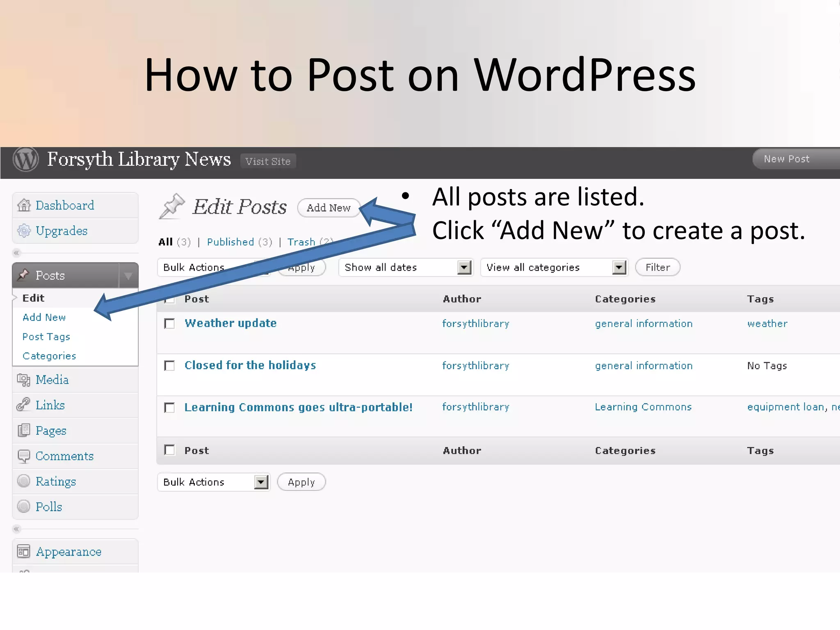Screen dimensions: 840x630
Task: Open the Weather update post link
Action: point(231,323)
